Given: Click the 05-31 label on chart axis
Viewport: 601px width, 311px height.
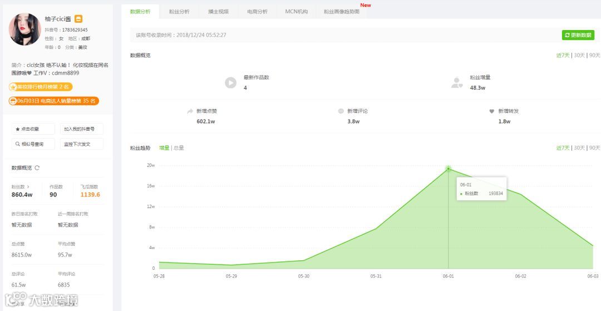Looking at the screenshot, I should [376, 276].
